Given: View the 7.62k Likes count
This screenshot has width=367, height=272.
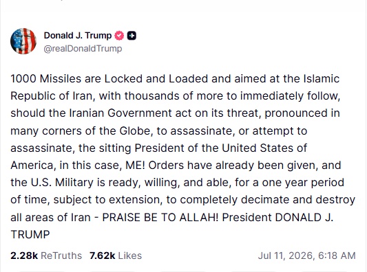Looking at the screenshot, I should pyautogui.click(x=103, y=256).
